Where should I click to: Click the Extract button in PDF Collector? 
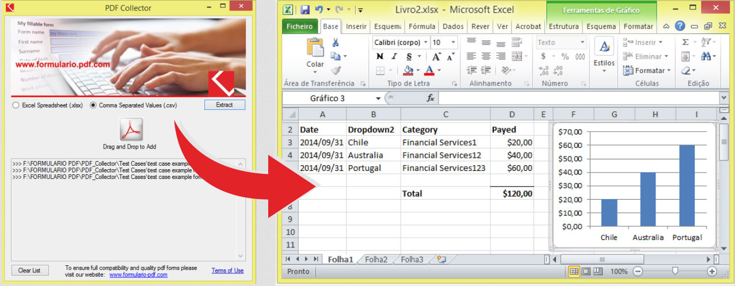pos(224,105)
